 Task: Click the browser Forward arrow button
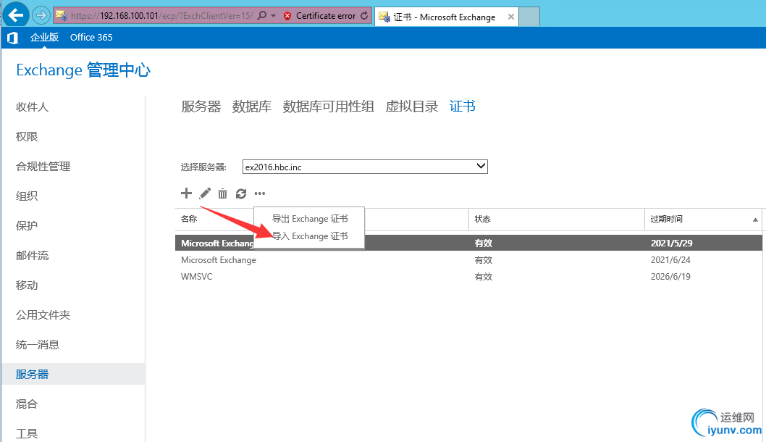coord(41,16)
